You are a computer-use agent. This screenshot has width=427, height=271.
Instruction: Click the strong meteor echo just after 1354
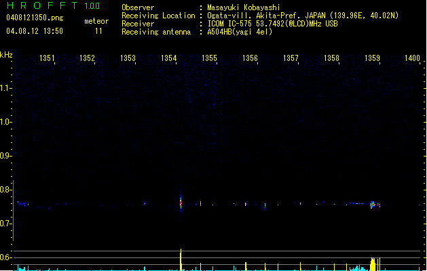point(181,203)
